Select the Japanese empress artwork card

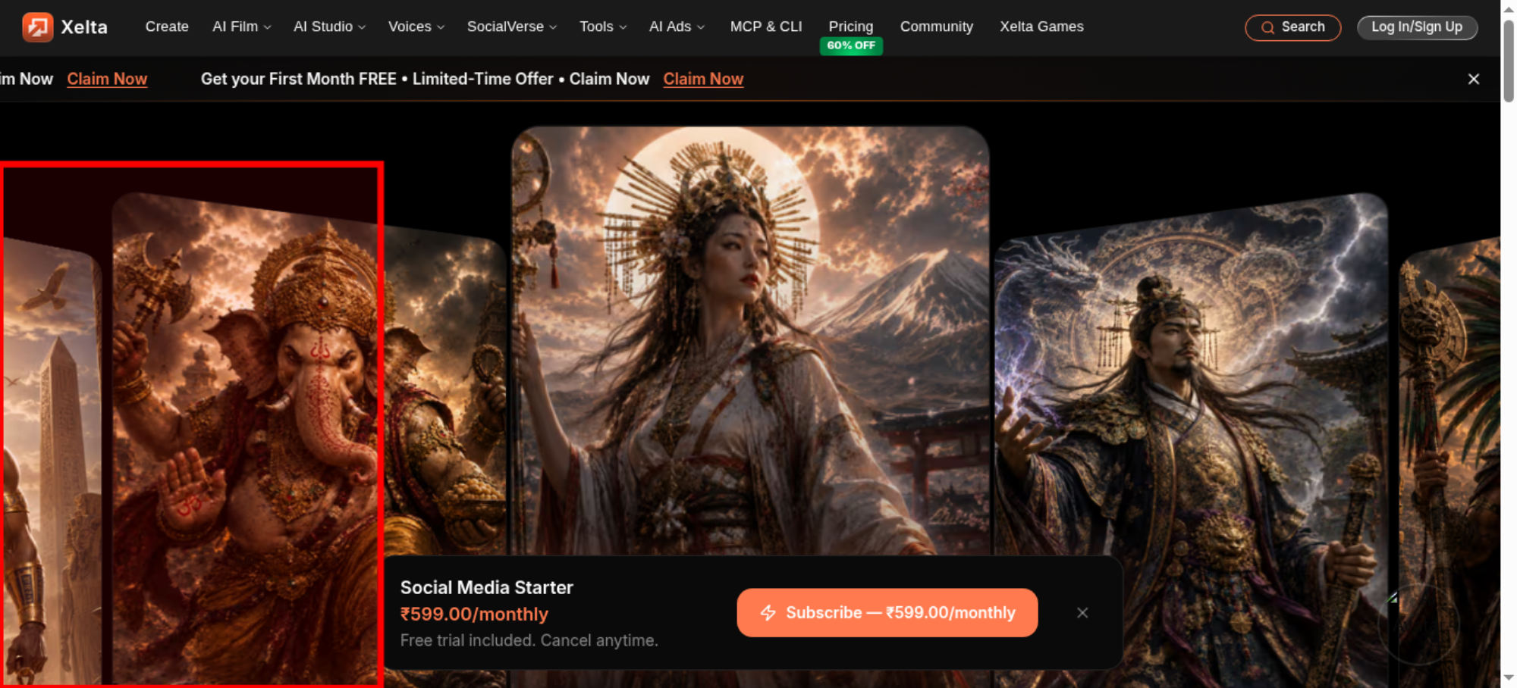click(750, 341)
